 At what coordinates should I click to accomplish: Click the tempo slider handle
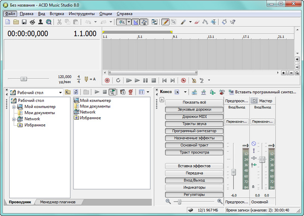point(23,79)
